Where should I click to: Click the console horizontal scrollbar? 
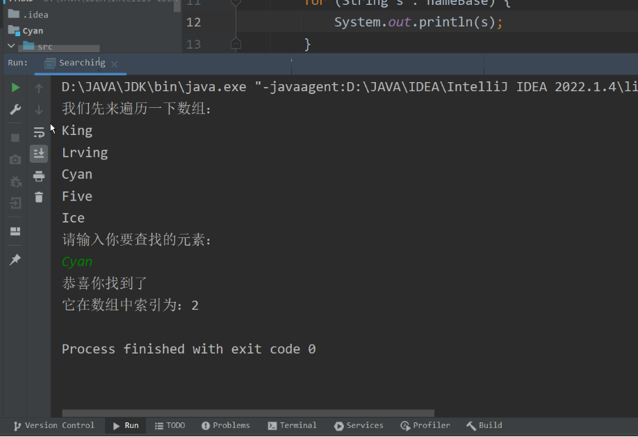coord(248,413)
